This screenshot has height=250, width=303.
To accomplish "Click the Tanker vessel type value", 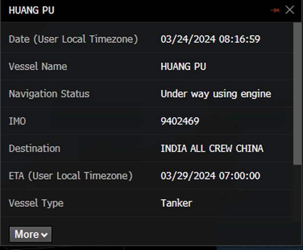I will pos(176,203).
